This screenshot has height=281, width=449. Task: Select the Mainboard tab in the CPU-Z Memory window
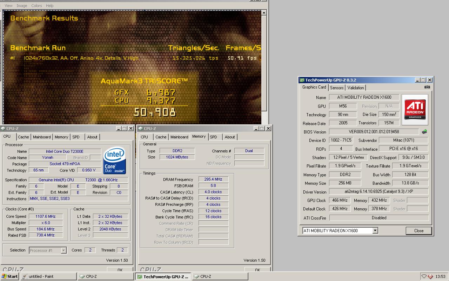(x=179, y=137)
